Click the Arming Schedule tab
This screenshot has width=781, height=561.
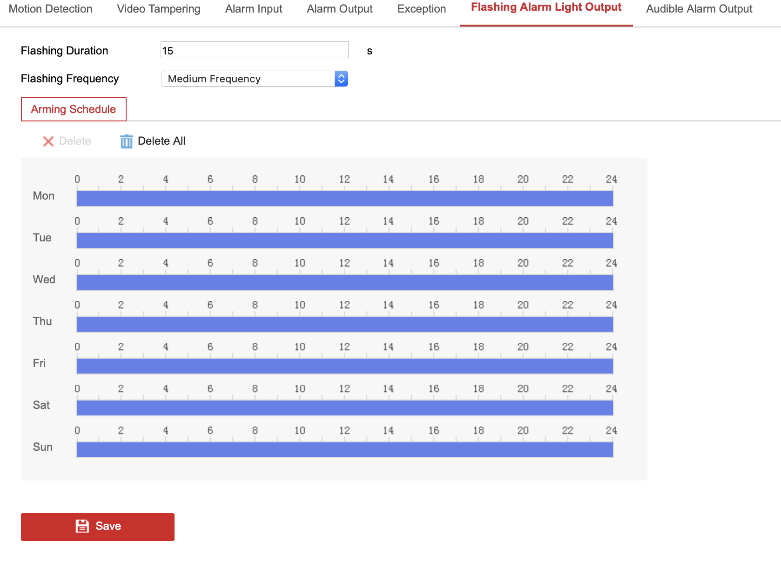point(74,109)
